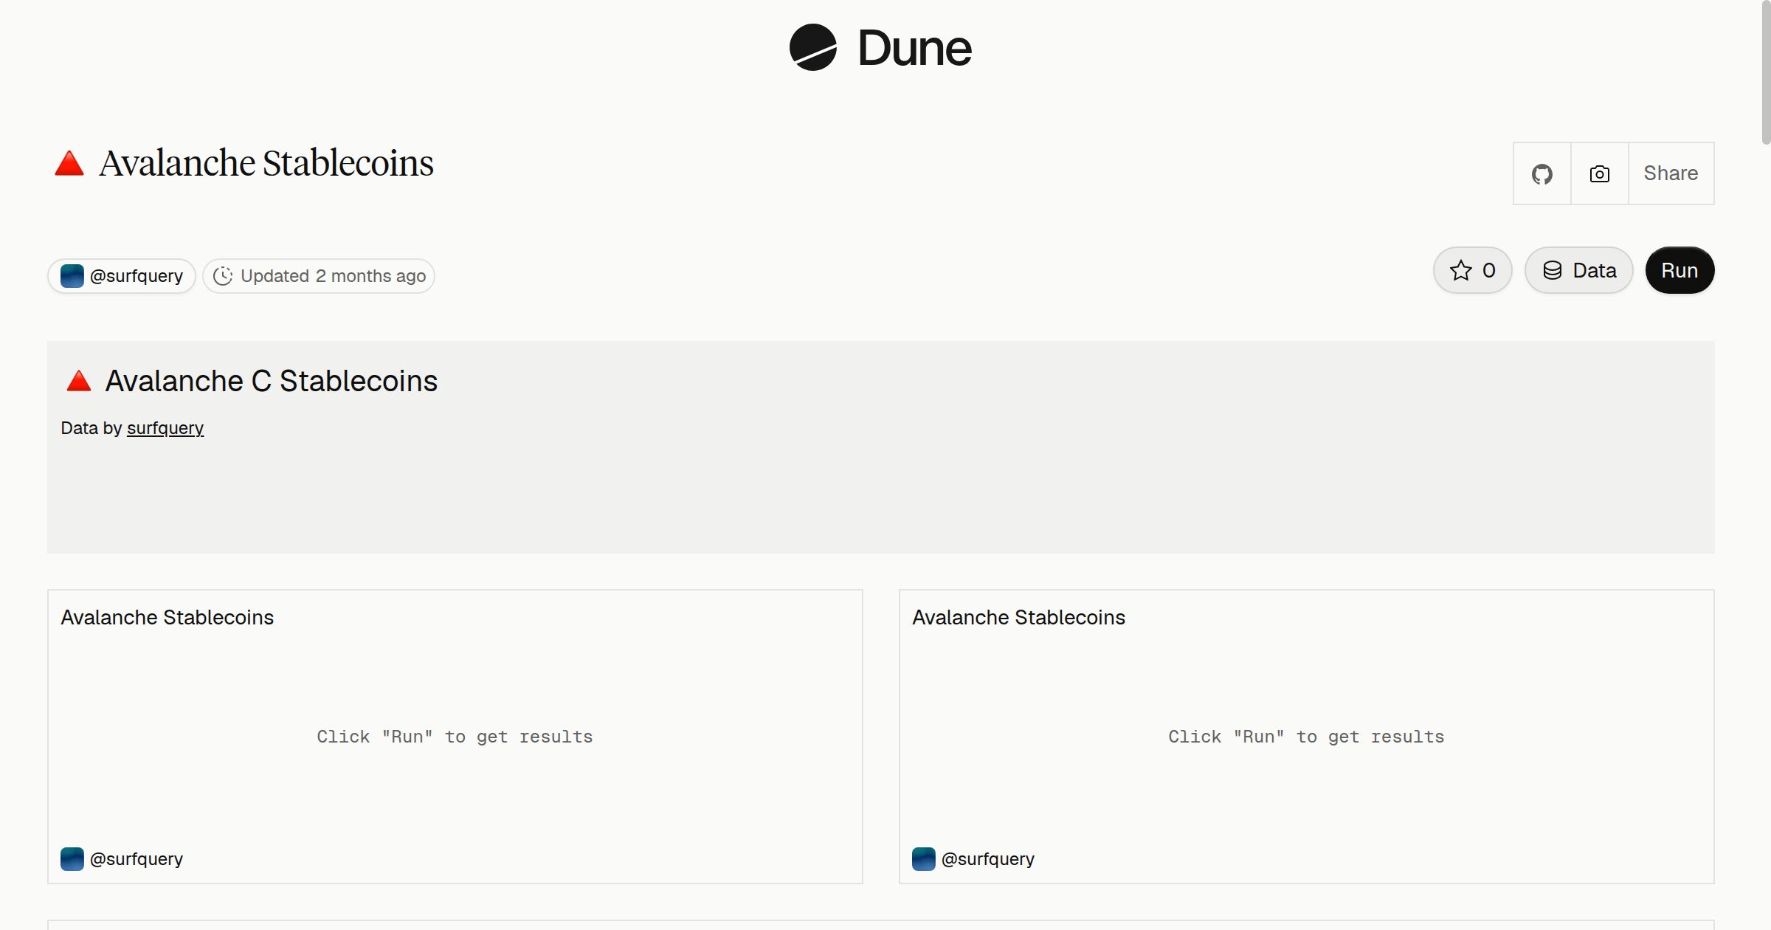The height and width of the screenshot is (930, 1771).
Task: Follow the surfquery link after Data by
Action: (x=165, y=428)
